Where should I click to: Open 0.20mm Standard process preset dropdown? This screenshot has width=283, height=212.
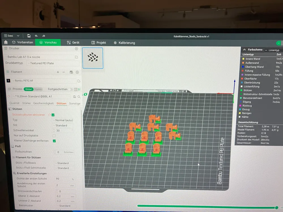coord(41,96)
